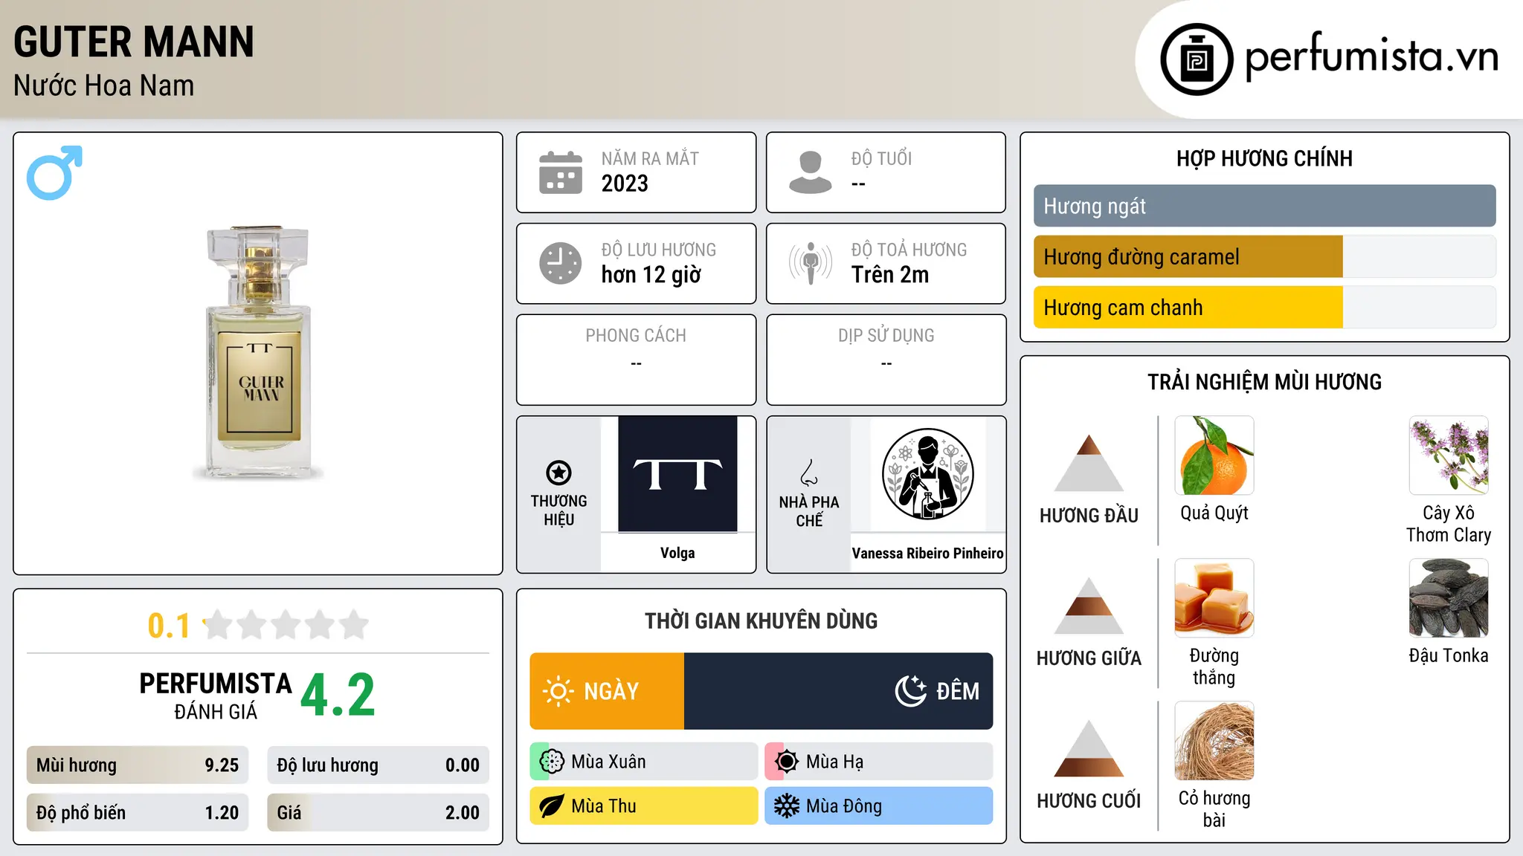Click the nose icon for perfumer
Image resolution: width=1523 pixels, height=856 pixels.
(809, 473)
